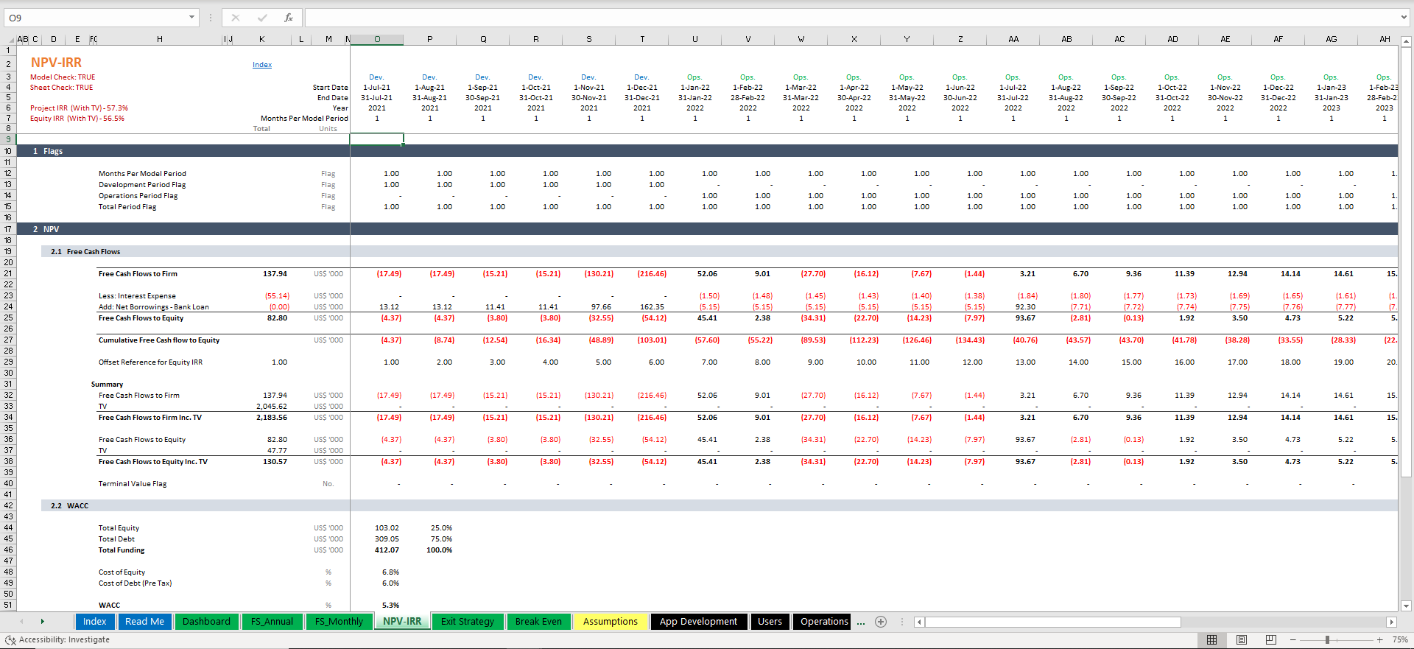Select column header O
The image size is (1414, 649).
coord(377,40)
